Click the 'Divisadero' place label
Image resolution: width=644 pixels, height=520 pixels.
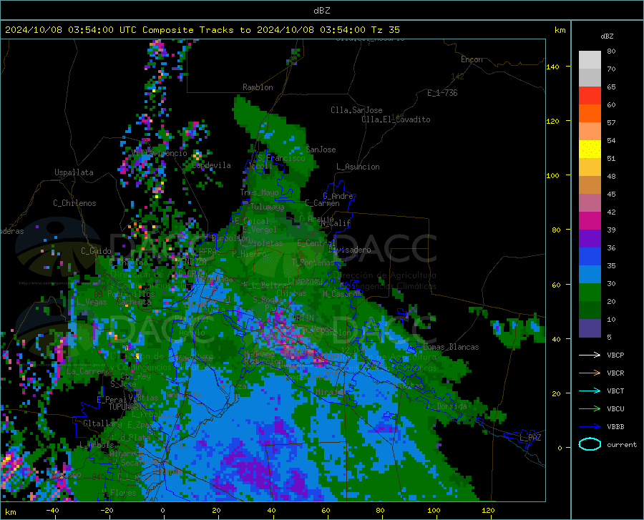pyautogui.click(x=349, y=250)
